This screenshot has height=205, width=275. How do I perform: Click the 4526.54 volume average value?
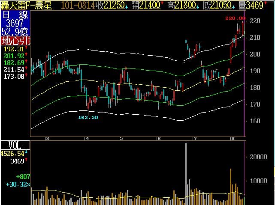tap(13, 152)
